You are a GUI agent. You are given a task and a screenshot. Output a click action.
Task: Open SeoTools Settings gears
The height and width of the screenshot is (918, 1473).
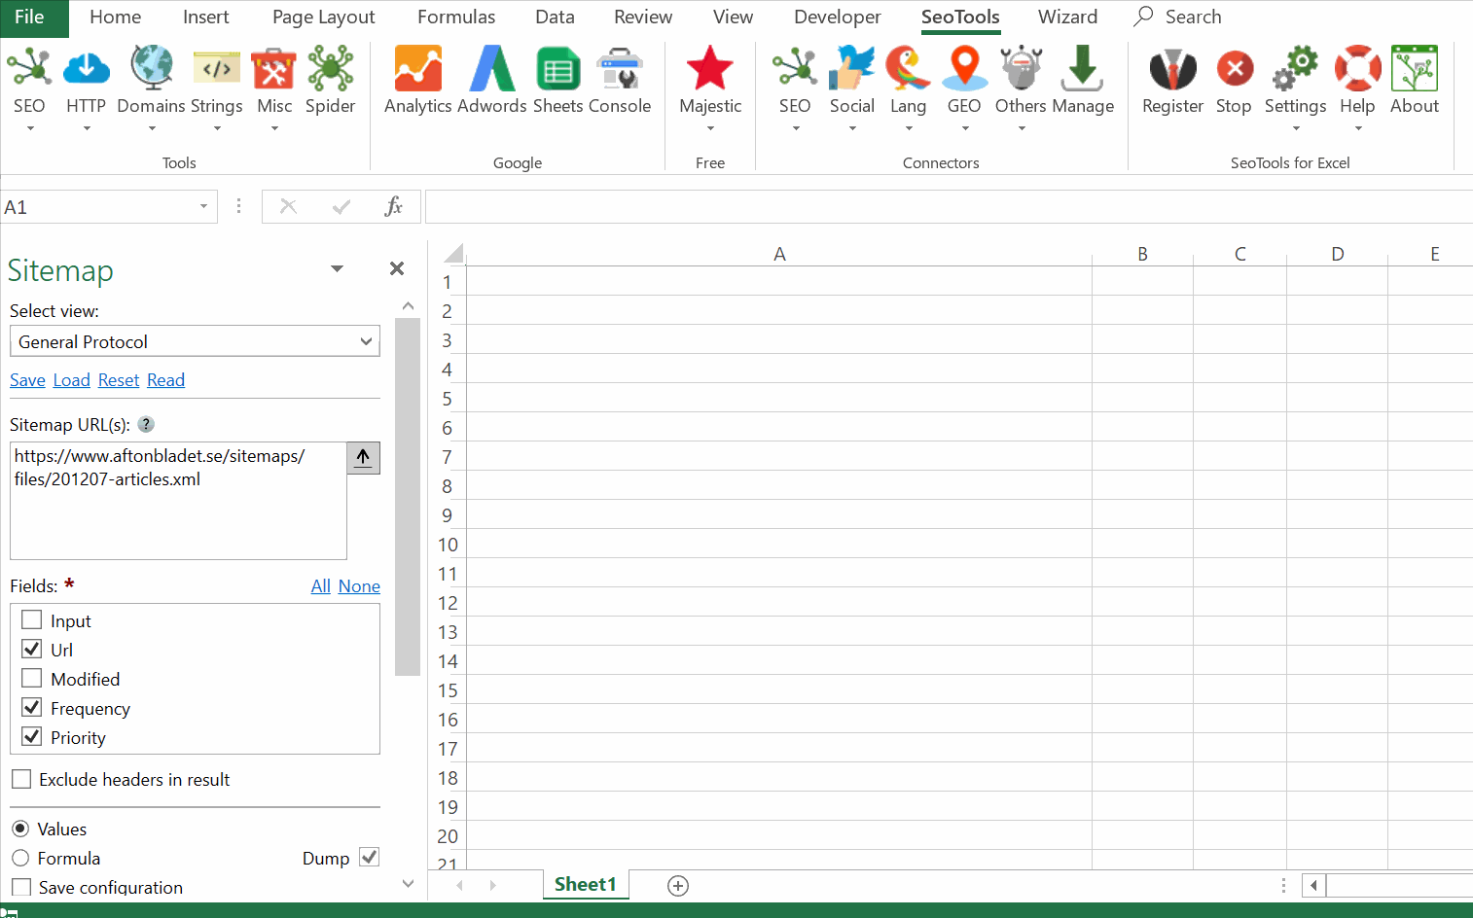point(1296,69)
